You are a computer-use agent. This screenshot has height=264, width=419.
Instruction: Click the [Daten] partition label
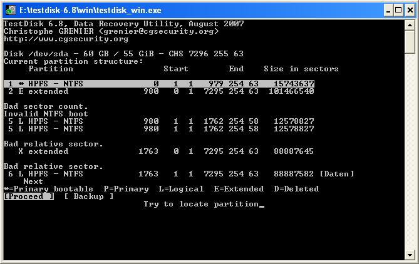[x=337, y=174]
